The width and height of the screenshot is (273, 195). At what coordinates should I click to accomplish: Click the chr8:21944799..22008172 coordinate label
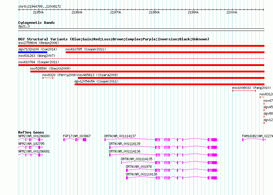40,7
